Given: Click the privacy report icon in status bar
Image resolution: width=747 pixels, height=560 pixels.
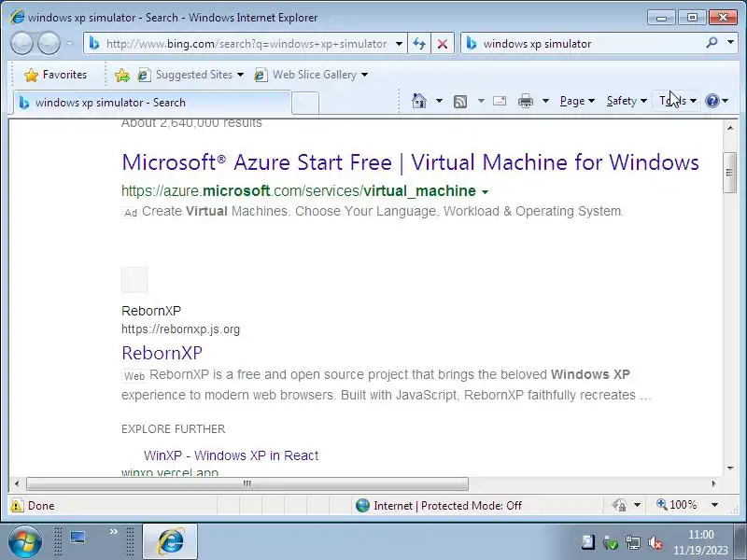Looking at the screenshot, I should [x=619, y=505].
